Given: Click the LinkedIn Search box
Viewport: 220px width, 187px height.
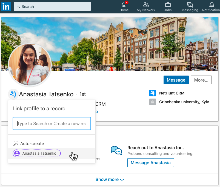Looking at the screenshot, I should pos(52,6).
